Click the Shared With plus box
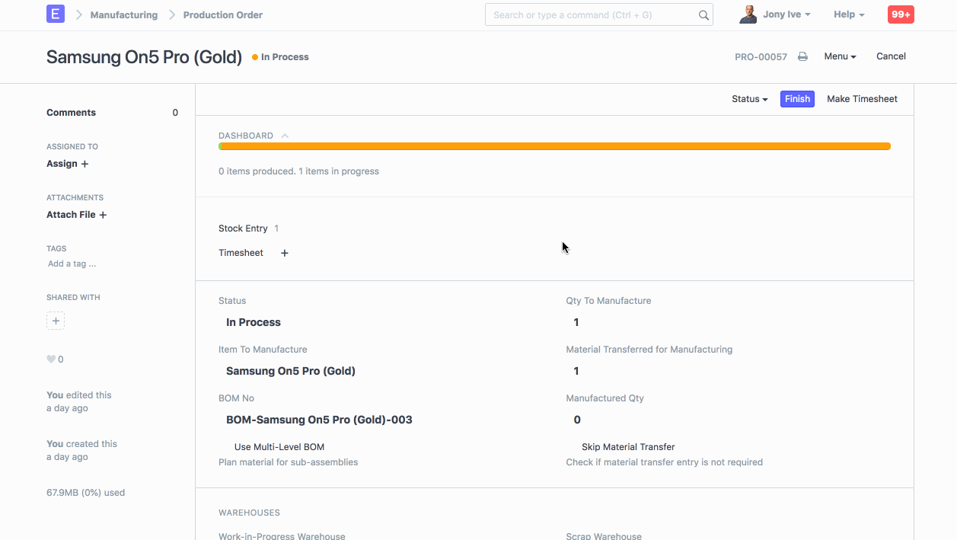 [56, 321]
